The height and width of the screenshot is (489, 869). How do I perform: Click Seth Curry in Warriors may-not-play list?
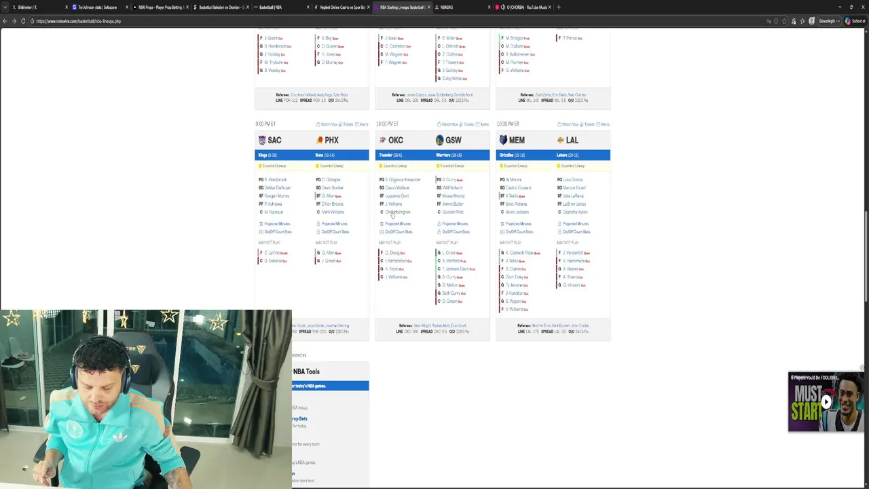[x=451, y=293]
